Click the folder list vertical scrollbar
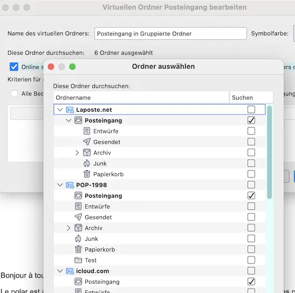 tap(269, 152)
